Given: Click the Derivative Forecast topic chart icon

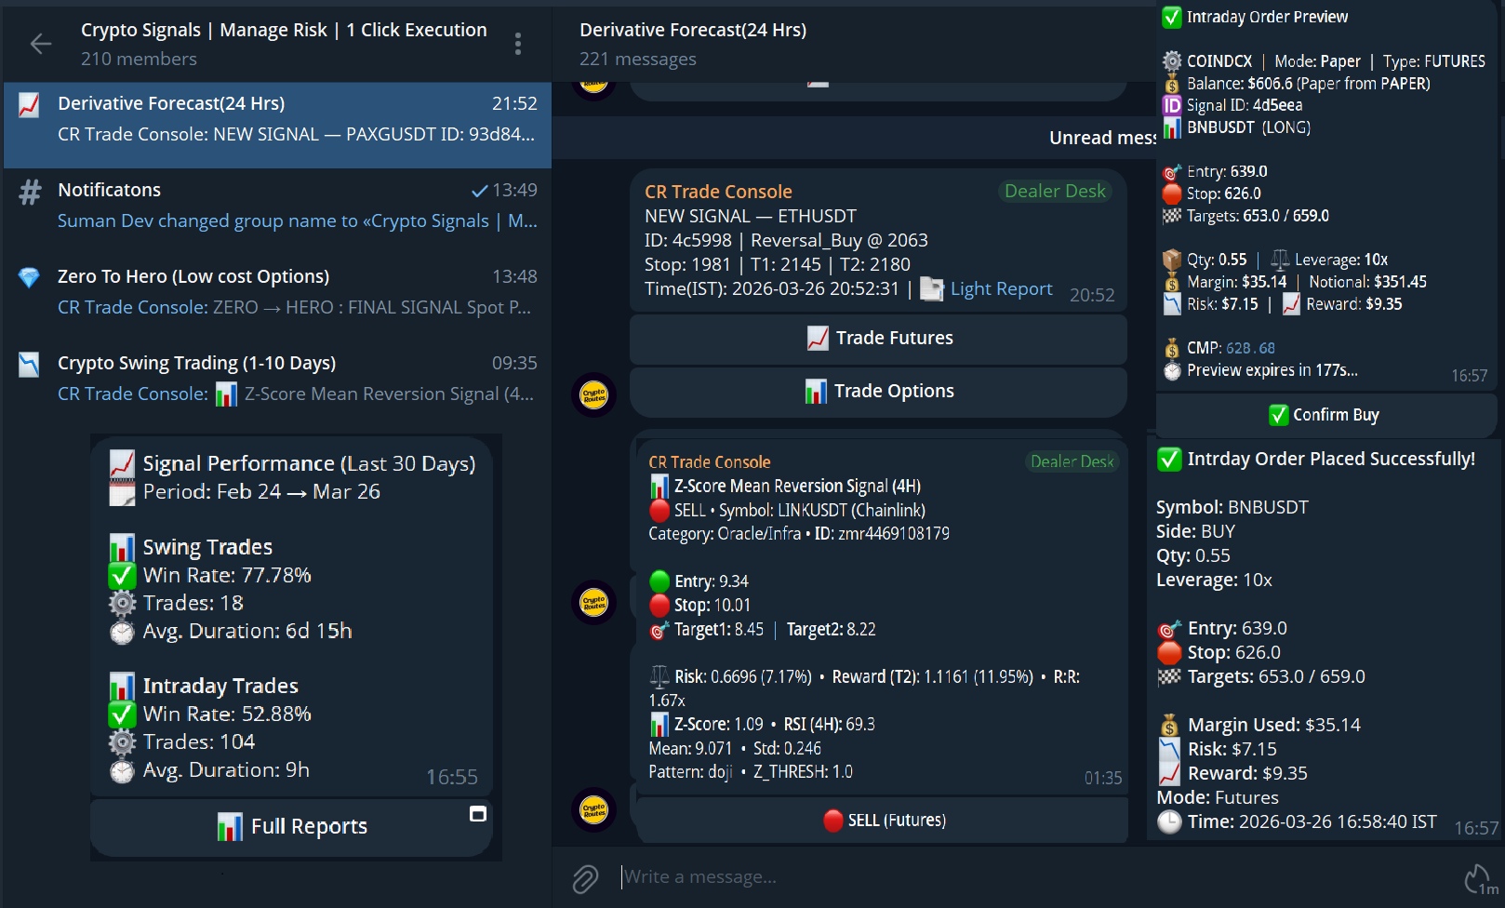Looking at the screenshot, I should click(30, 105).
